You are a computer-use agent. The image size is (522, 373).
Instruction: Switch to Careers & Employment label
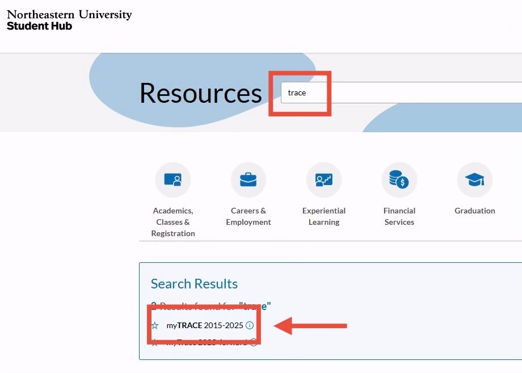click(x=248, y=216)
